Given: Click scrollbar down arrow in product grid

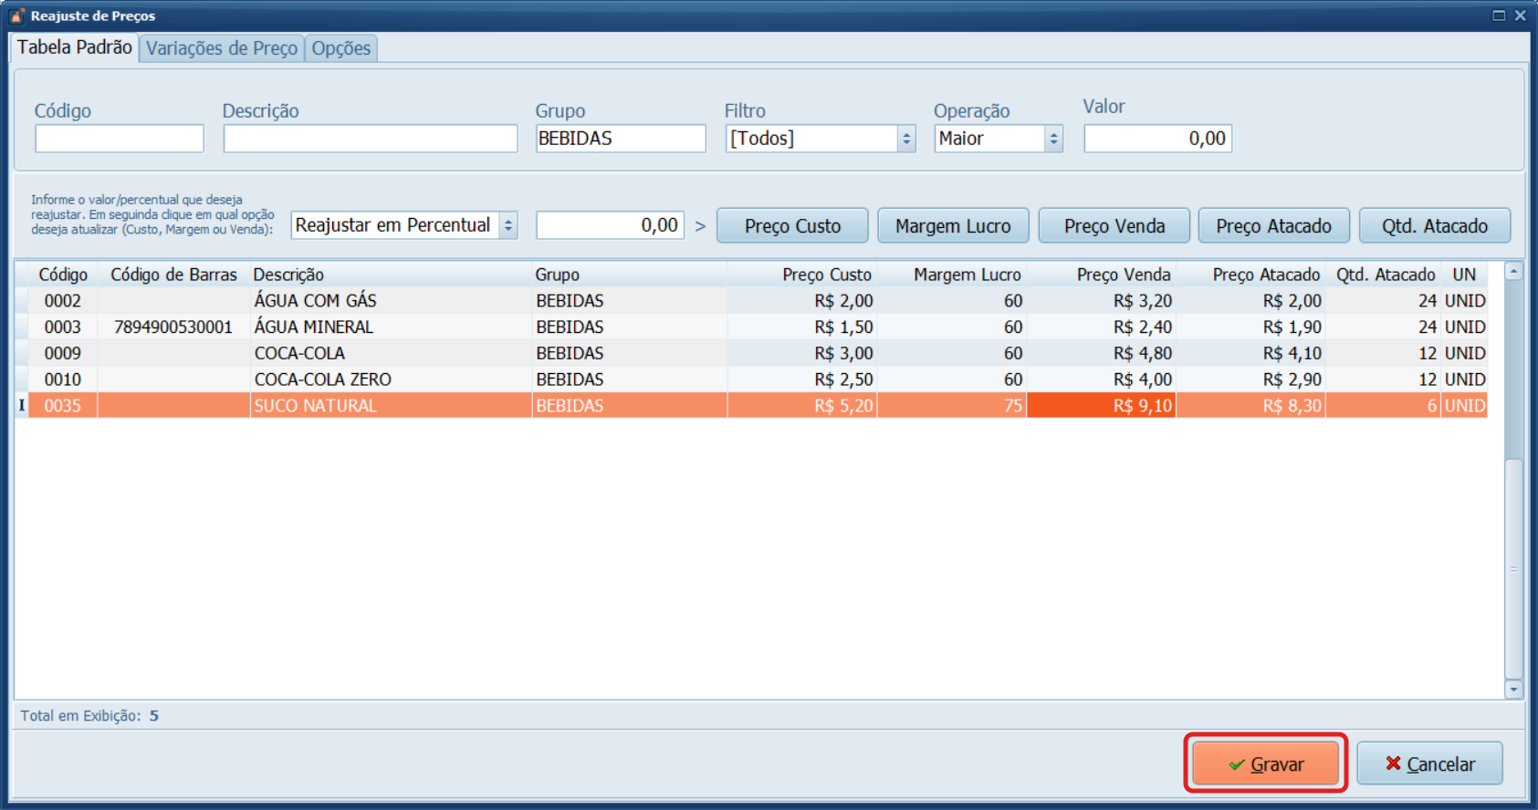Looking at the screenshot, I should pos(1513,690).
